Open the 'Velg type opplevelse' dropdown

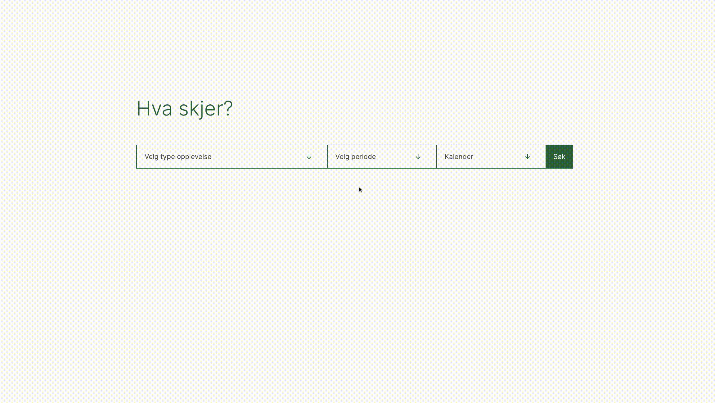(232, 156)
